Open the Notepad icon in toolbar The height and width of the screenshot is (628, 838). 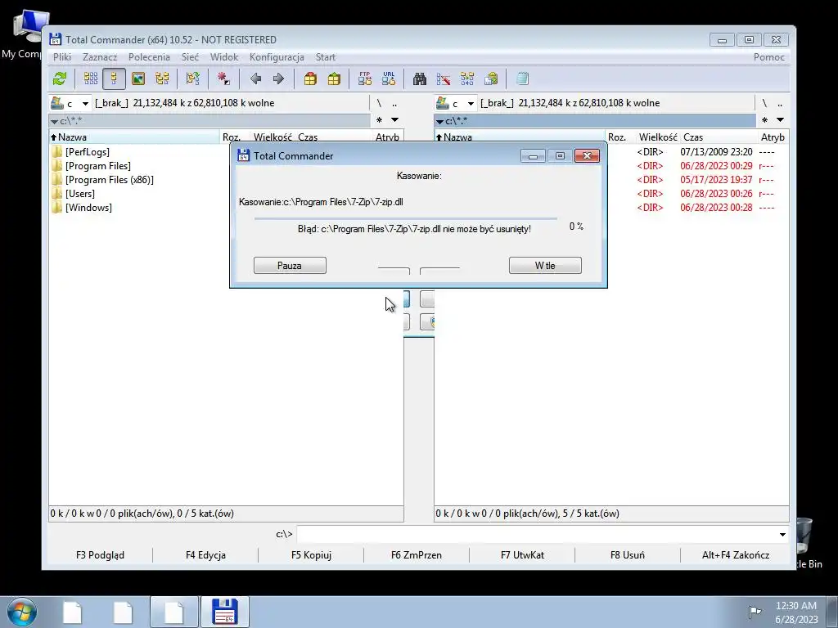point(522,79)
